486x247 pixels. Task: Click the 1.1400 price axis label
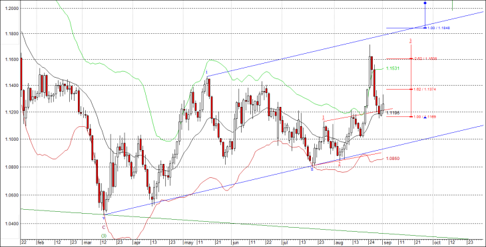pos(11,86)
